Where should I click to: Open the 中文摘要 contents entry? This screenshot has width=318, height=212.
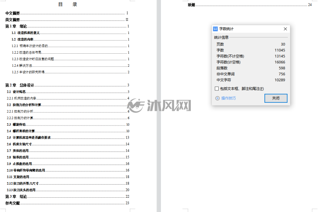67,13
